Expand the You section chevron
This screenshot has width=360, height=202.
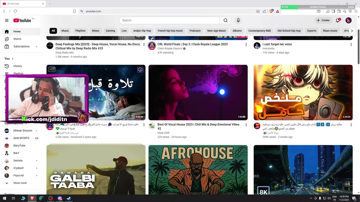(x=12, y=59)
